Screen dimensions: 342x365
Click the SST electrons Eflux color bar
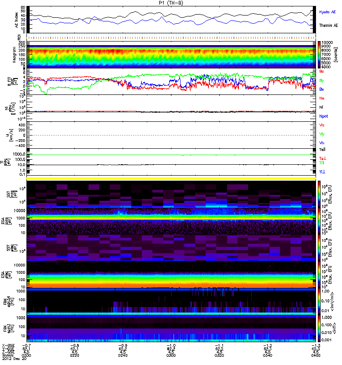click(319, 248)
